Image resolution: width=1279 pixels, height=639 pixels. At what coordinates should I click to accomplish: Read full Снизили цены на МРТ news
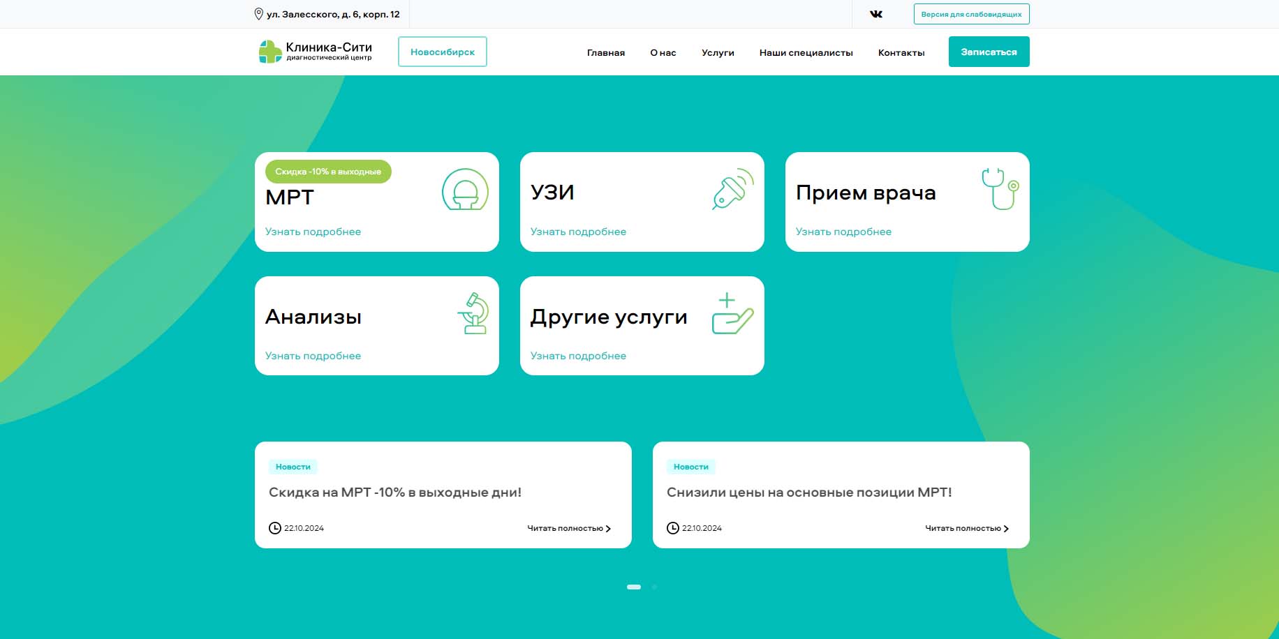click(x=966, y=529)
